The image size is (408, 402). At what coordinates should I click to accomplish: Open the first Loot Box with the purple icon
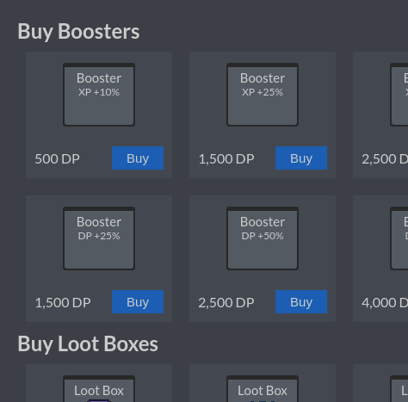pos(99,389)
